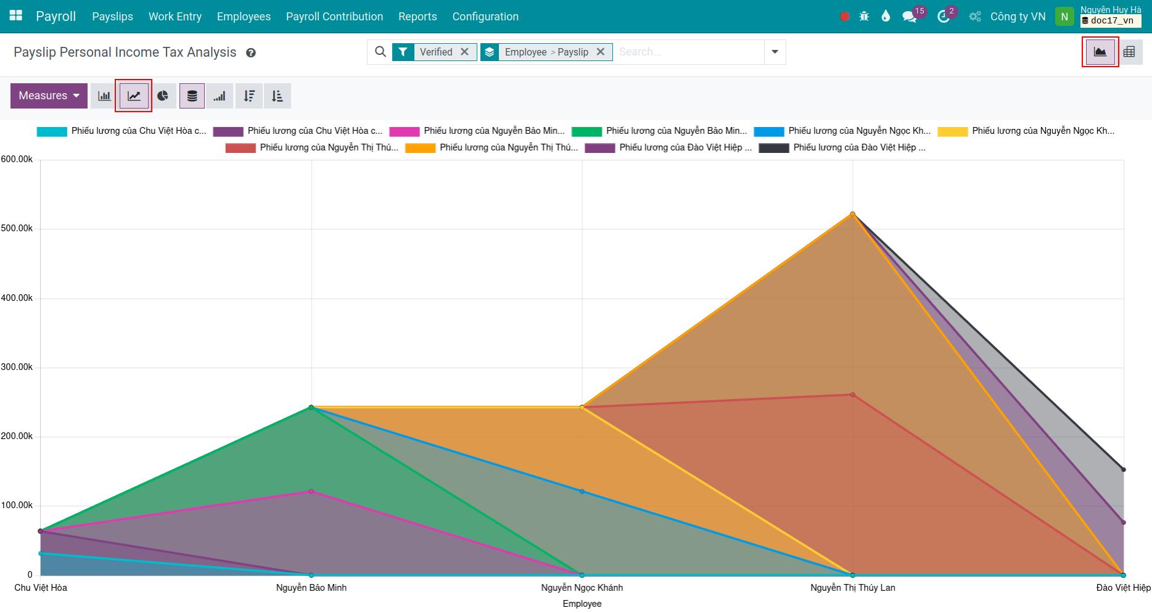Sort data in descending order

[249, 96]
